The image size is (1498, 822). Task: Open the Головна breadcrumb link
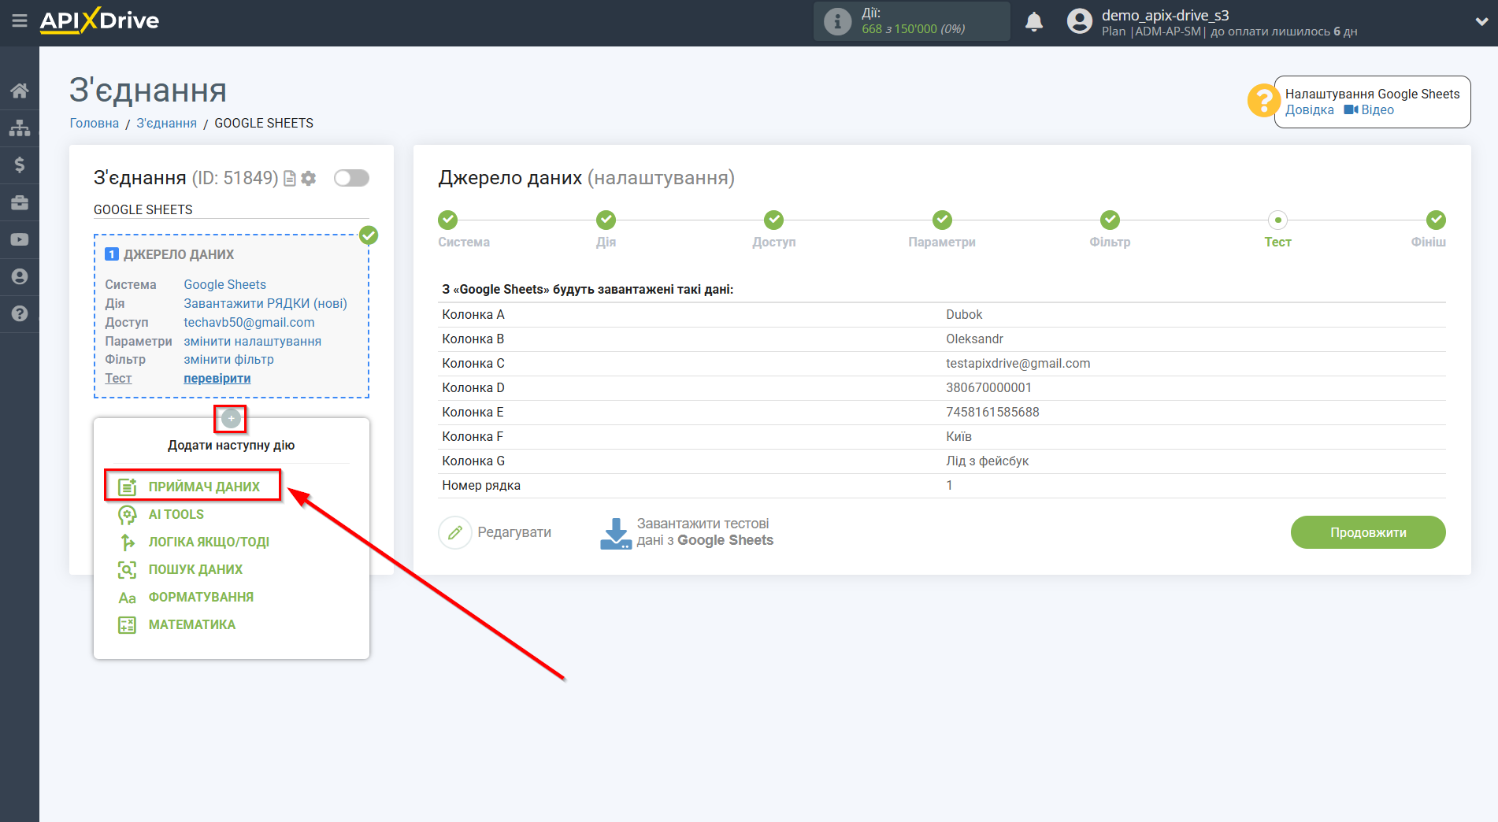(x=95, y=123)
